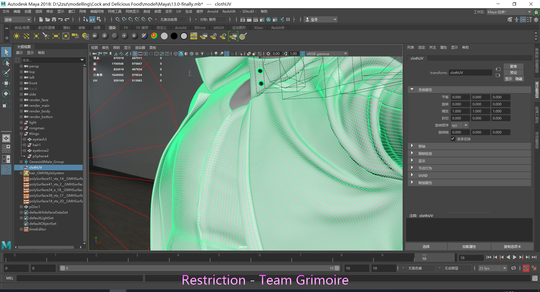
Task: Toggle the auto keyframe button
Action: click(x=526, y=268)
